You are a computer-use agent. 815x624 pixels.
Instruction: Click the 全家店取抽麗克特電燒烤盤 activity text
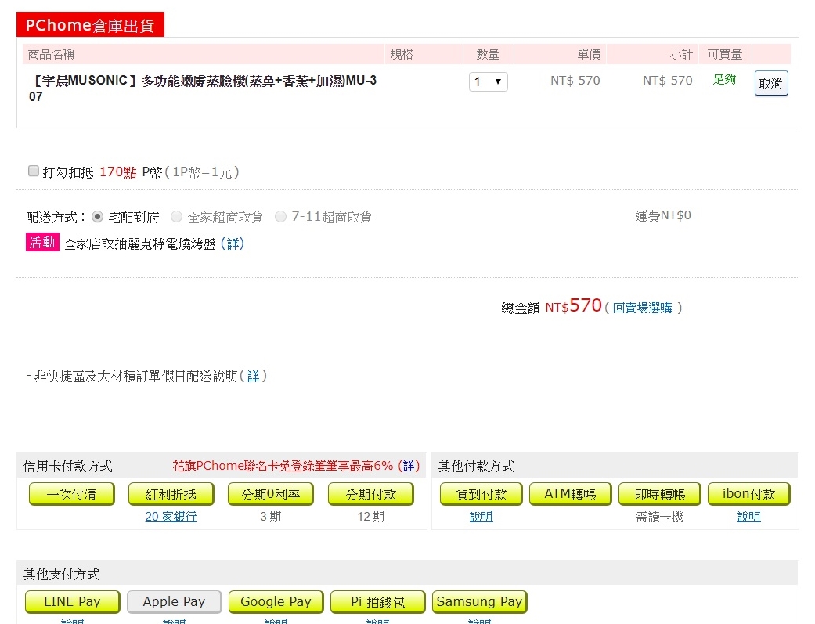point(140,243)
